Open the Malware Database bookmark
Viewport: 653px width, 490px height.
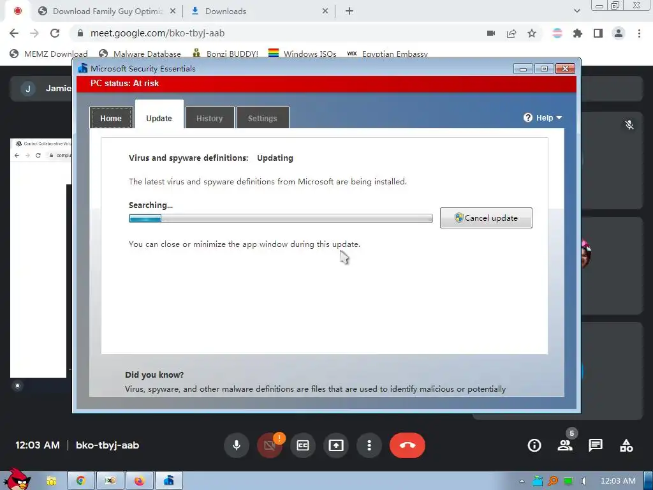(140, 54)
